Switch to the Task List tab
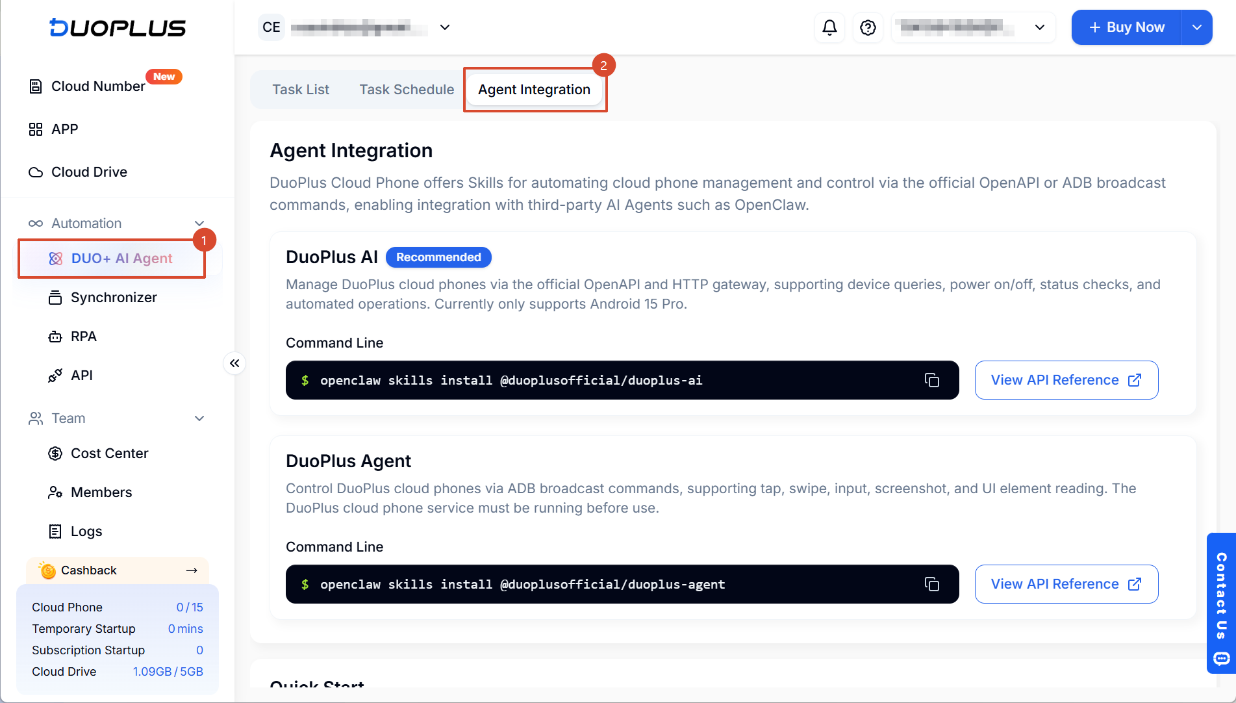 click(301, 90)
